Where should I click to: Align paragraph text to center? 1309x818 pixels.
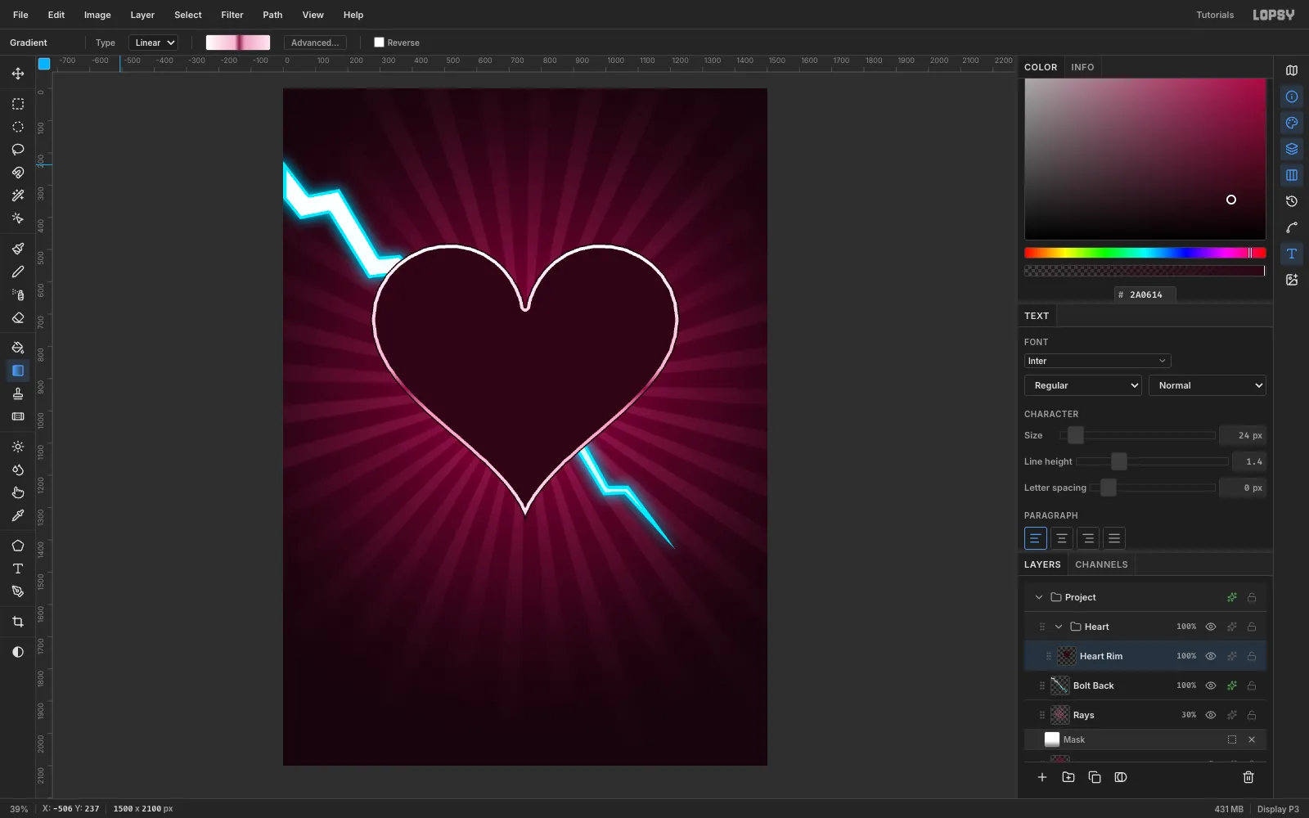tap(1062, 538)
